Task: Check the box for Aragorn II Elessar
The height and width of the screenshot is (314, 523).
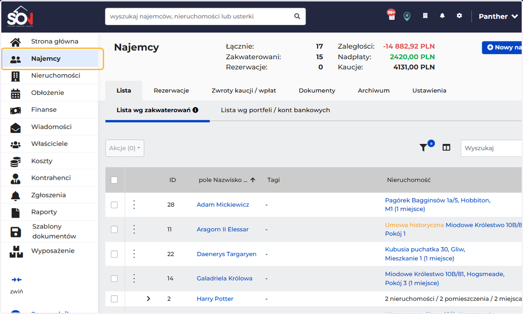Action: [x=114, y=230]
